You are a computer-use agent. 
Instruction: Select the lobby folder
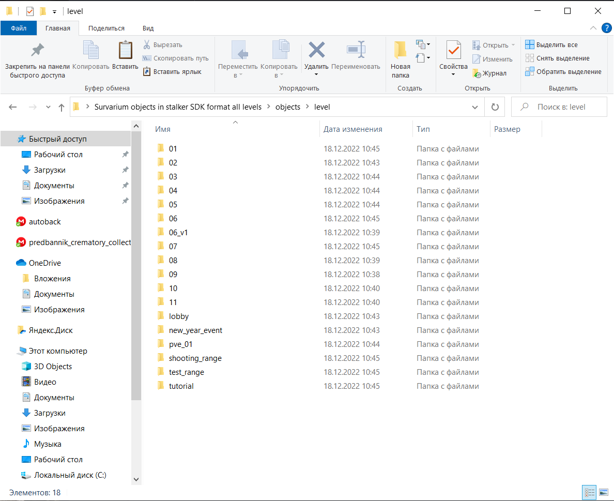pyautogui.click(x=178, y=316)
